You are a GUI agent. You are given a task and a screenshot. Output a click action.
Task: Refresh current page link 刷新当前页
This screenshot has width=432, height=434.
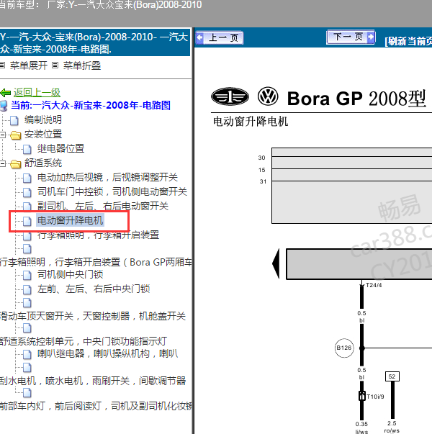pos(408,42)
